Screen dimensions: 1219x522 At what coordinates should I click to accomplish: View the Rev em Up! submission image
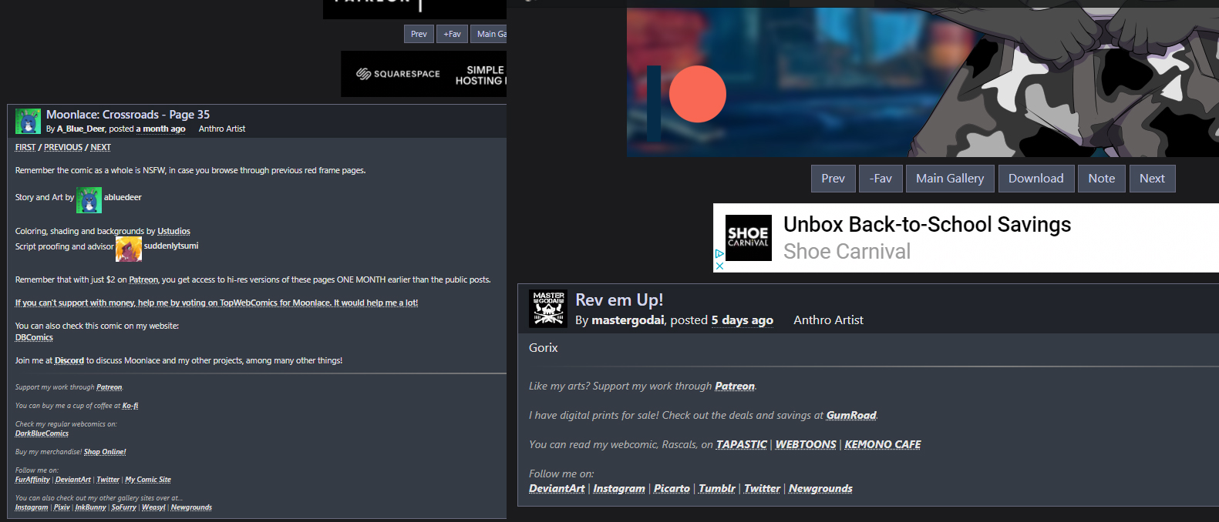(x=922, y=82)
